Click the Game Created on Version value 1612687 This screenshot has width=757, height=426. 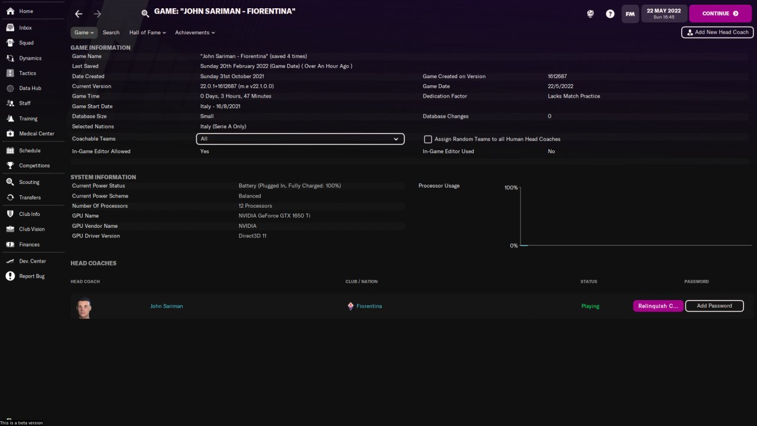coord(558,76)
